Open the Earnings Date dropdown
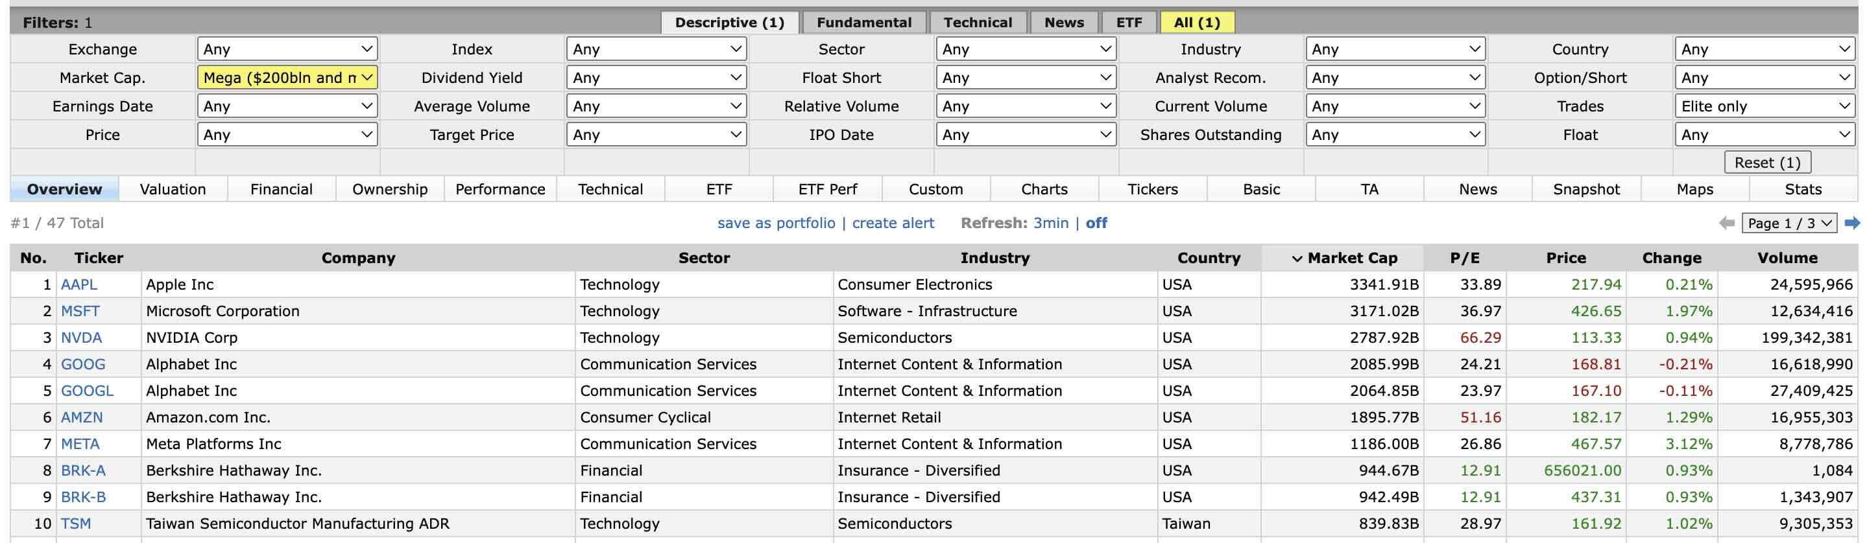This screenshot has width=1867, height=543. pyautogui.click(x=288, y=106)
